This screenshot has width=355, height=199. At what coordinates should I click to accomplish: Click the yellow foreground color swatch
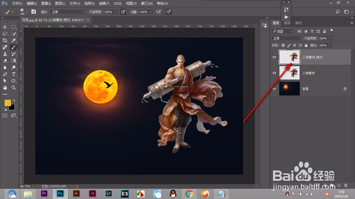8,103
